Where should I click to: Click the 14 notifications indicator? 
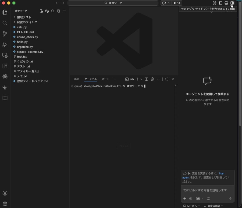point(177,3)
